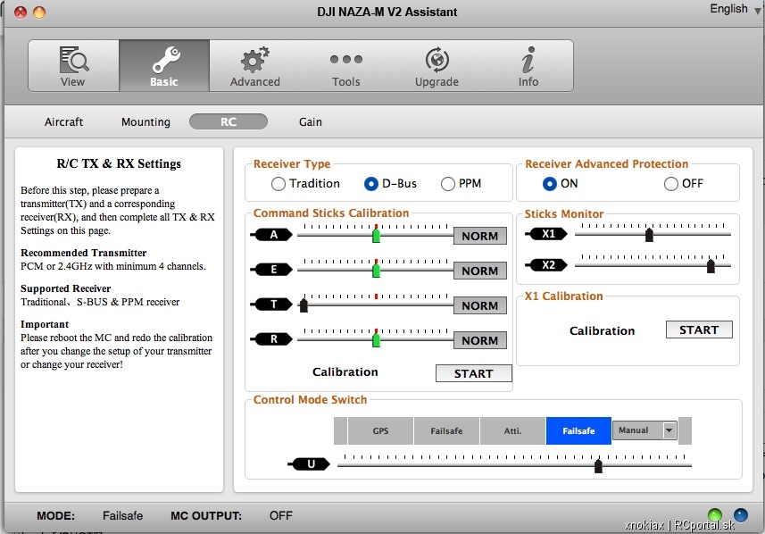
Task: Turn Receiver Advanced Protection OFF
Action: [671, 184]
